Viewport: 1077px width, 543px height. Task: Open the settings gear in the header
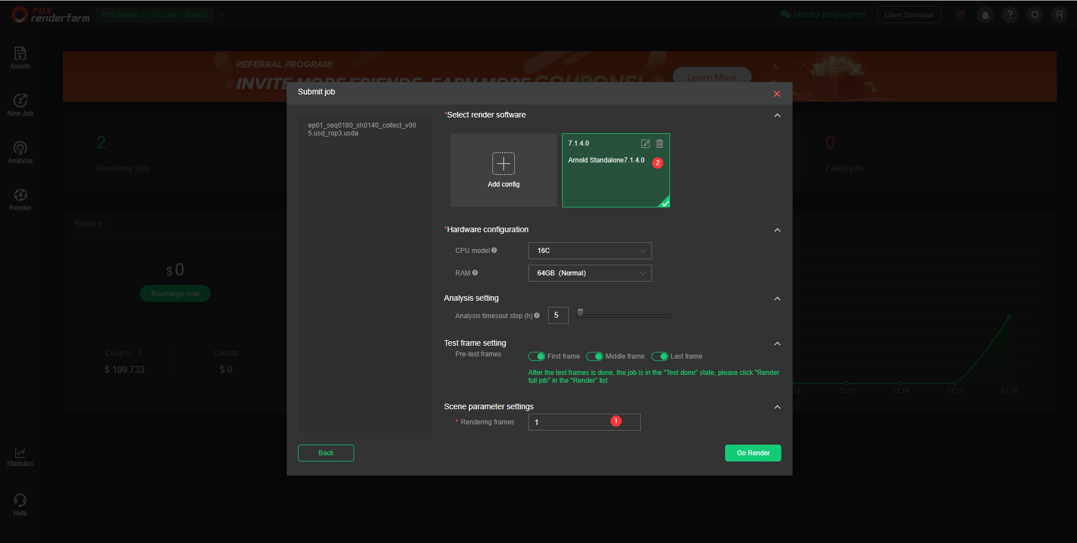pyautogui.click(x=1035, y=15)
